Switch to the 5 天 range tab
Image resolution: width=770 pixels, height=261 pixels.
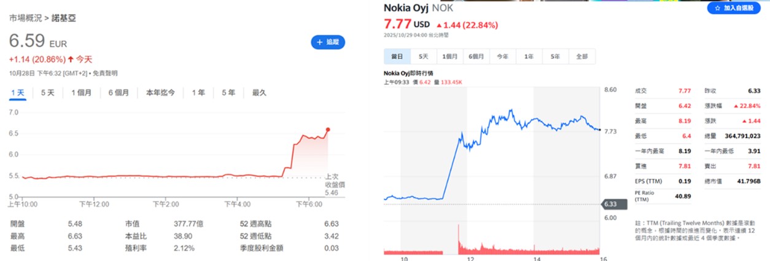(x=48, y=93)
